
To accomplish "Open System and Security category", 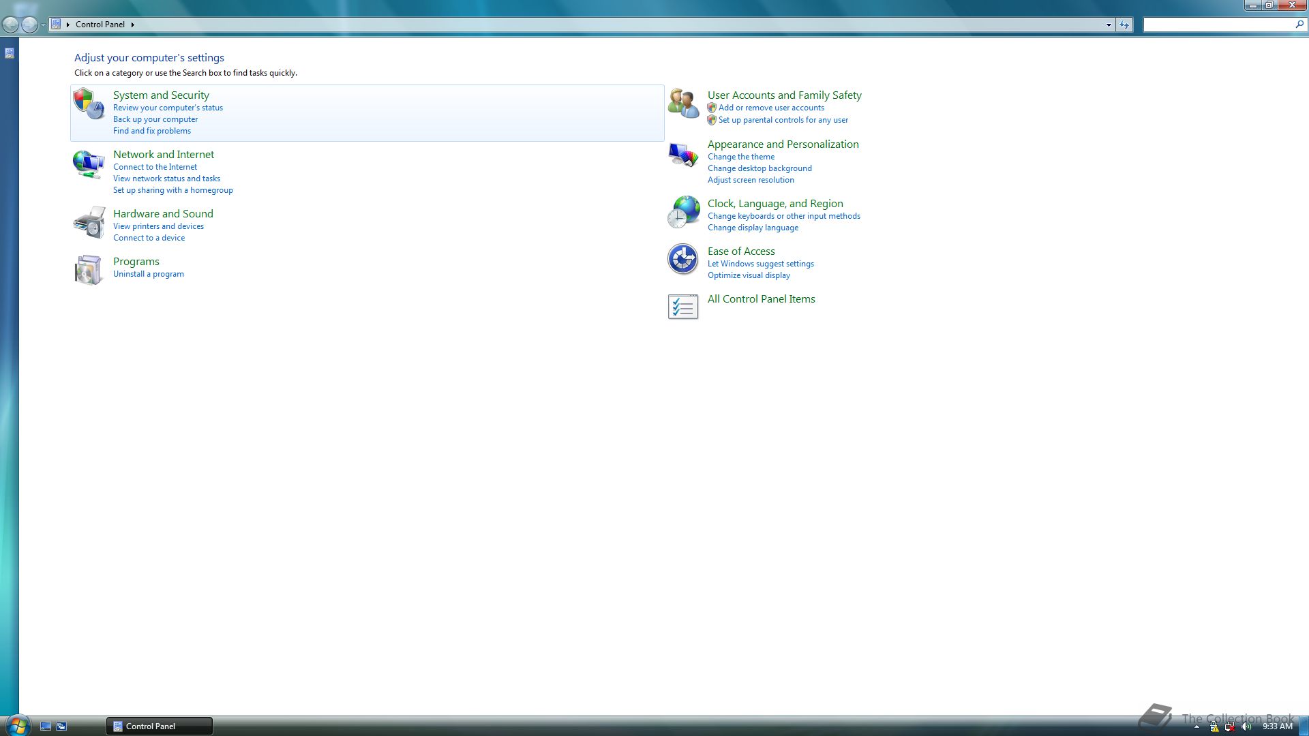I will pyautogui.click(x=161, y=95).
